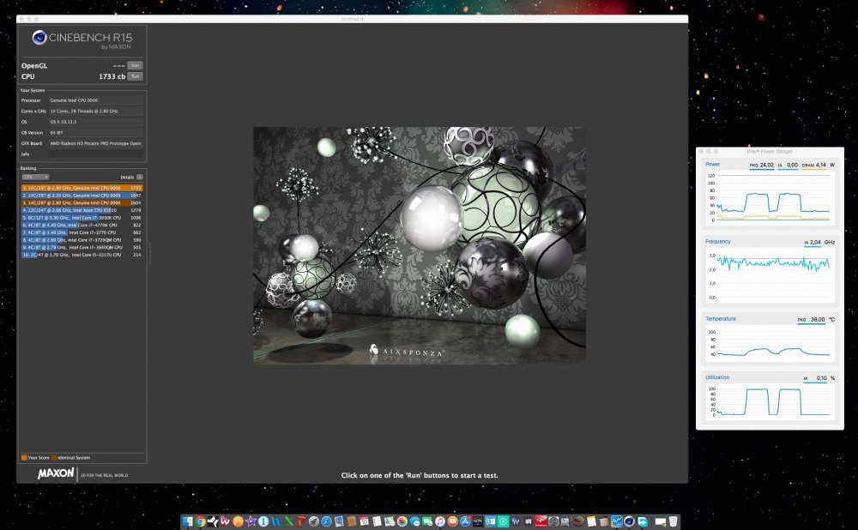Click the MAXON logo at bottom left
This screenshot has height=530, width=858.
click(56, 473)
